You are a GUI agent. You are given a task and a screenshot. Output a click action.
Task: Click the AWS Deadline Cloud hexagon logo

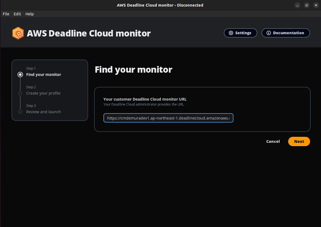click(x=18, y=33)
